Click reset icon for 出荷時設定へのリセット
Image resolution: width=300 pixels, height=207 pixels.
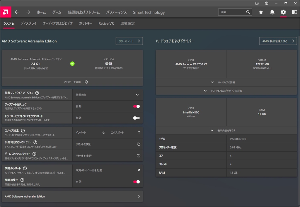[139, 144]
